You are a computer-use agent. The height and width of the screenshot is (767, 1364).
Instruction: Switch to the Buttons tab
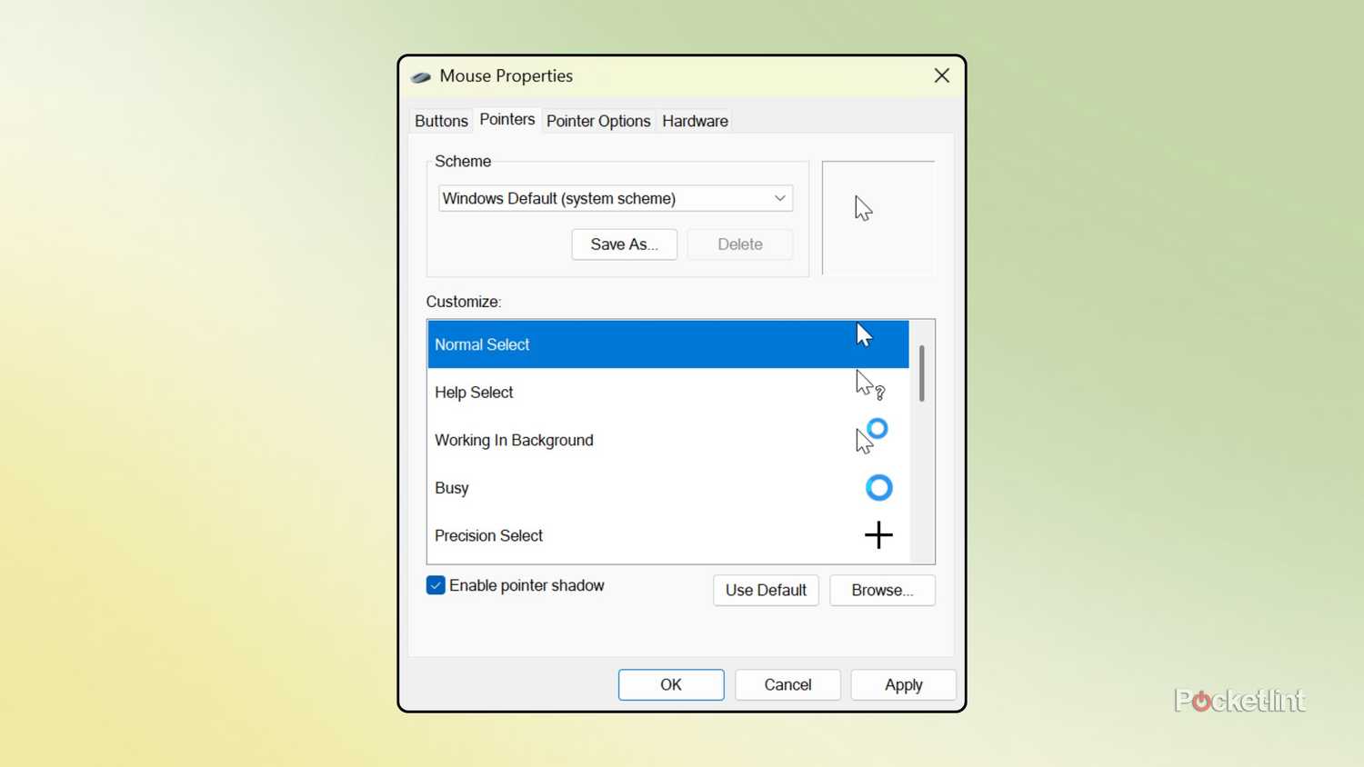click(x=441, y=121)
